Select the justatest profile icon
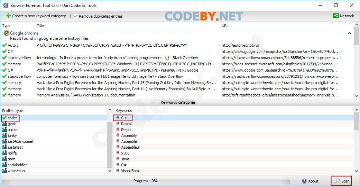Screen dimensions: 360x187 [x=4, y=147]
